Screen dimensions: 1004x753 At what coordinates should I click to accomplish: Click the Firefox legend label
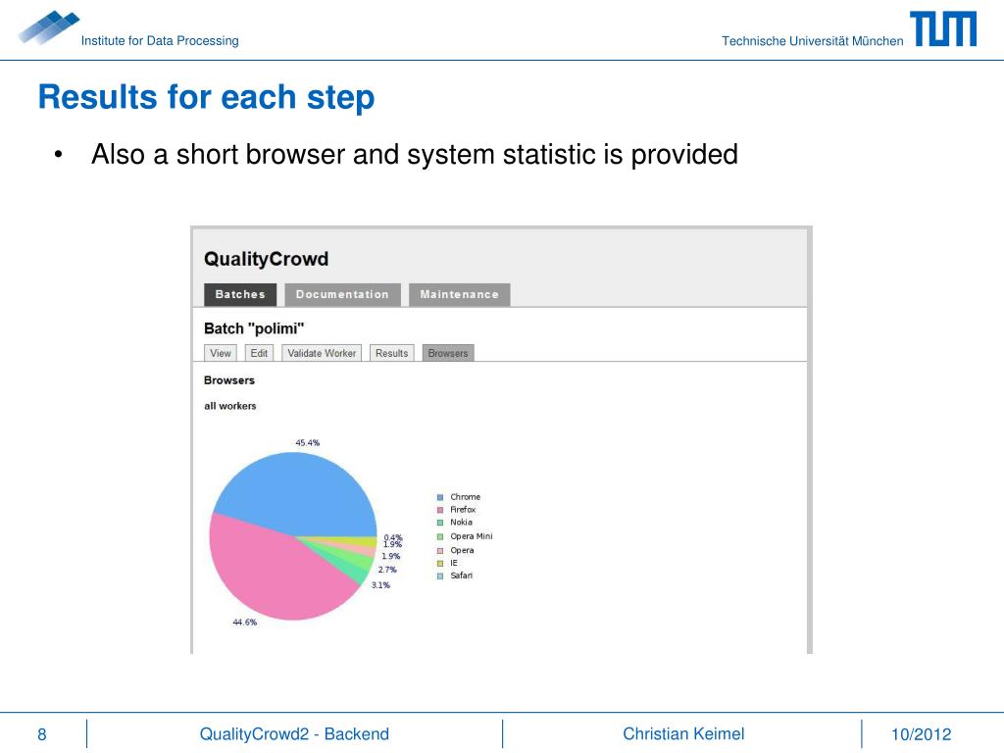pos(463,510)
